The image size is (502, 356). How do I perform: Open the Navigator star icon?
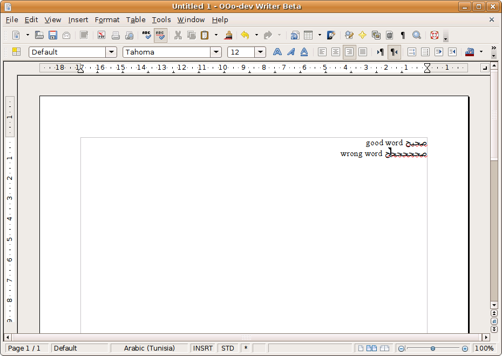click(x=362, y=35)
